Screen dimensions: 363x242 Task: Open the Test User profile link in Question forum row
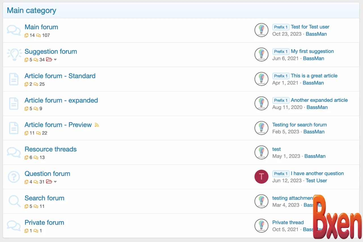point(316,181)
